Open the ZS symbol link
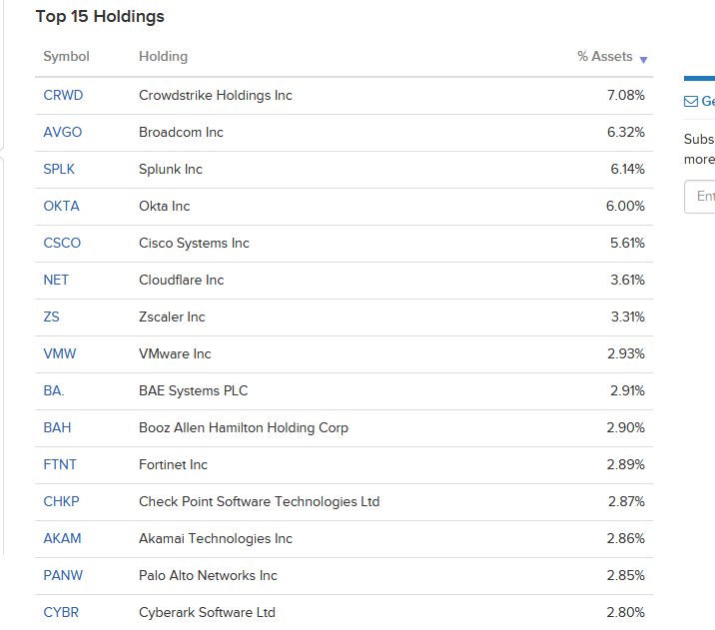The height and width of the screenshot is (630, 715). coord(51,316)
